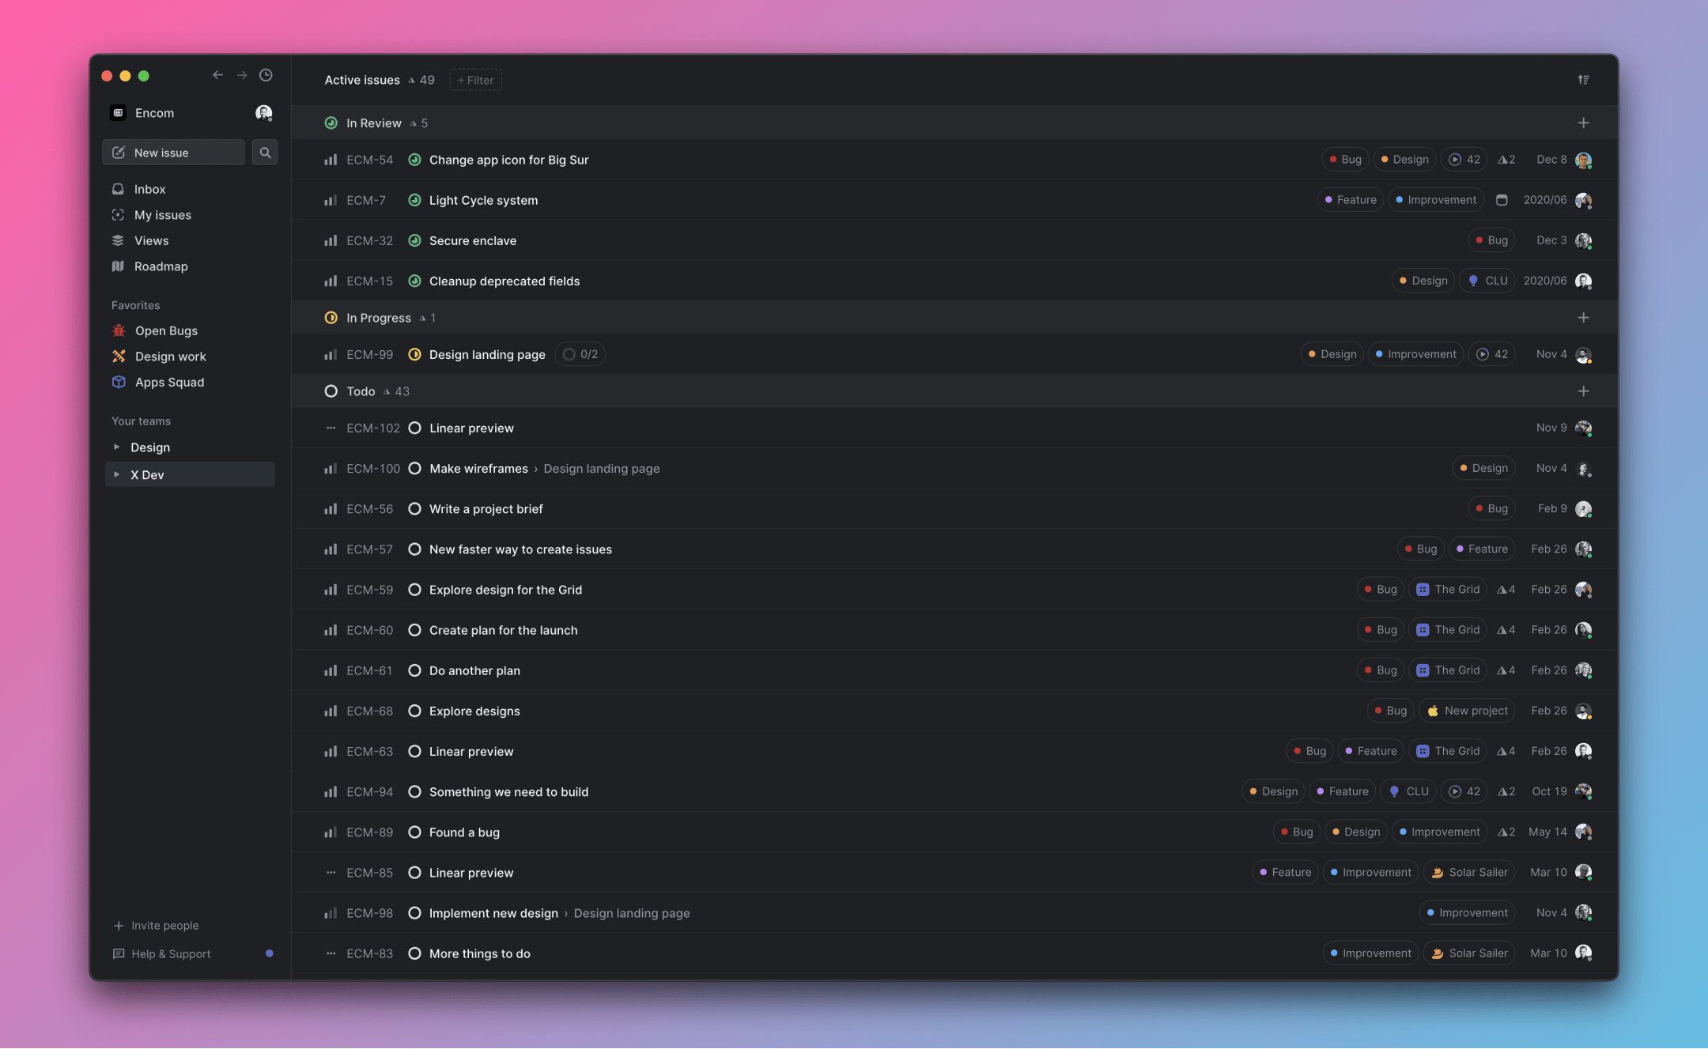1708x1049 pixels.
Task: Toggle the status circle of ECM-56
Action: coord(414,509)
